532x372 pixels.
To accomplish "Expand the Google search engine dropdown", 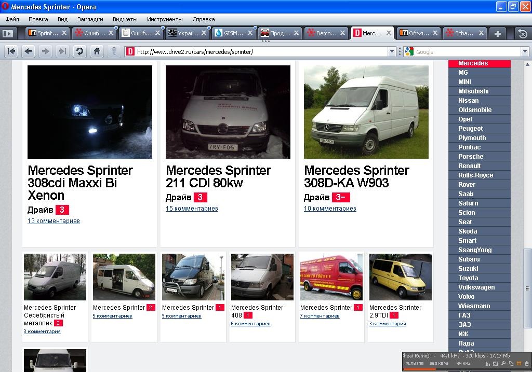I will point(525,51).
